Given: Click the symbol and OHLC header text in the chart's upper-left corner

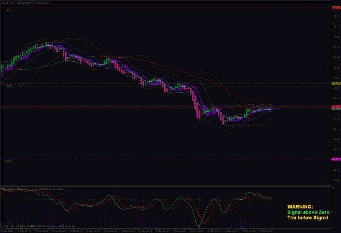Looking at the screenshot, I should (x=26, y=3).
